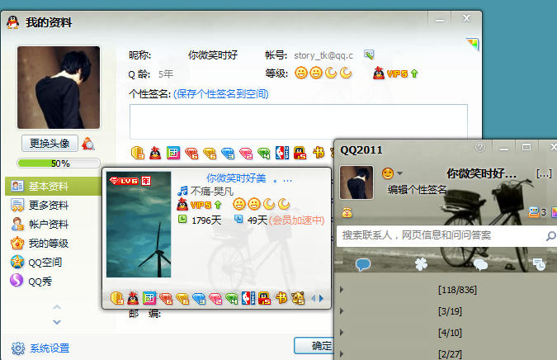This screenshot has height=360, width=557.
Task: Click NBA VIP badge on hover card
Action: (x=248, y=298)
